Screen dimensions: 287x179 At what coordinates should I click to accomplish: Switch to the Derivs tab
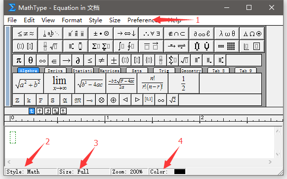click(x=55, y=71)
